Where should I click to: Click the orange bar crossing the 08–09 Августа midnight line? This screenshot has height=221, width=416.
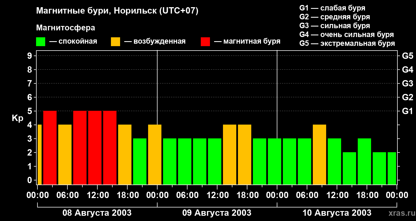click(155, 154)
